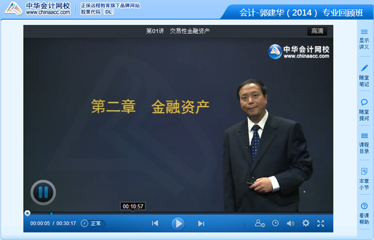Ask a question via 随堂提问

(364, 110)
